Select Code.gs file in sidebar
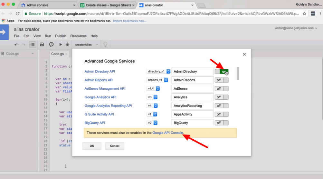This screenshot has height=179, width=323. (12, 54)
